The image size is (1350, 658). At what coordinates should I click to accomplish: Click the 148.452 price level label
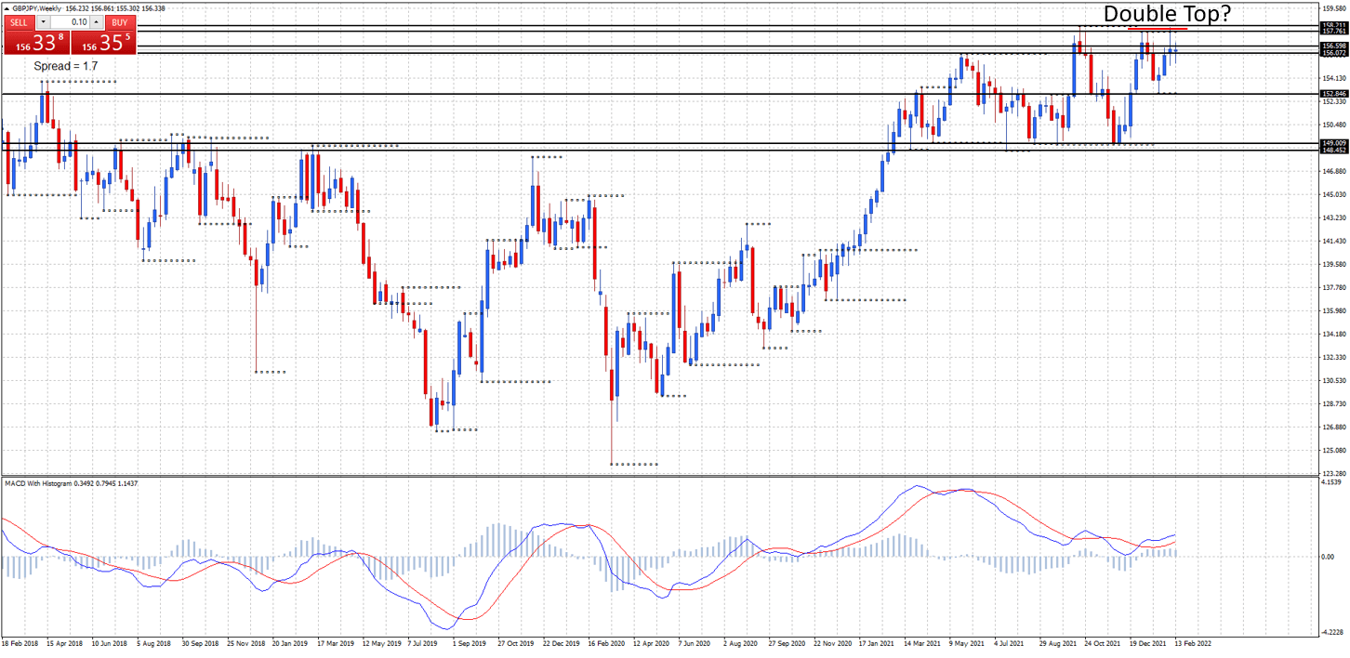(x=1333, y=150)
